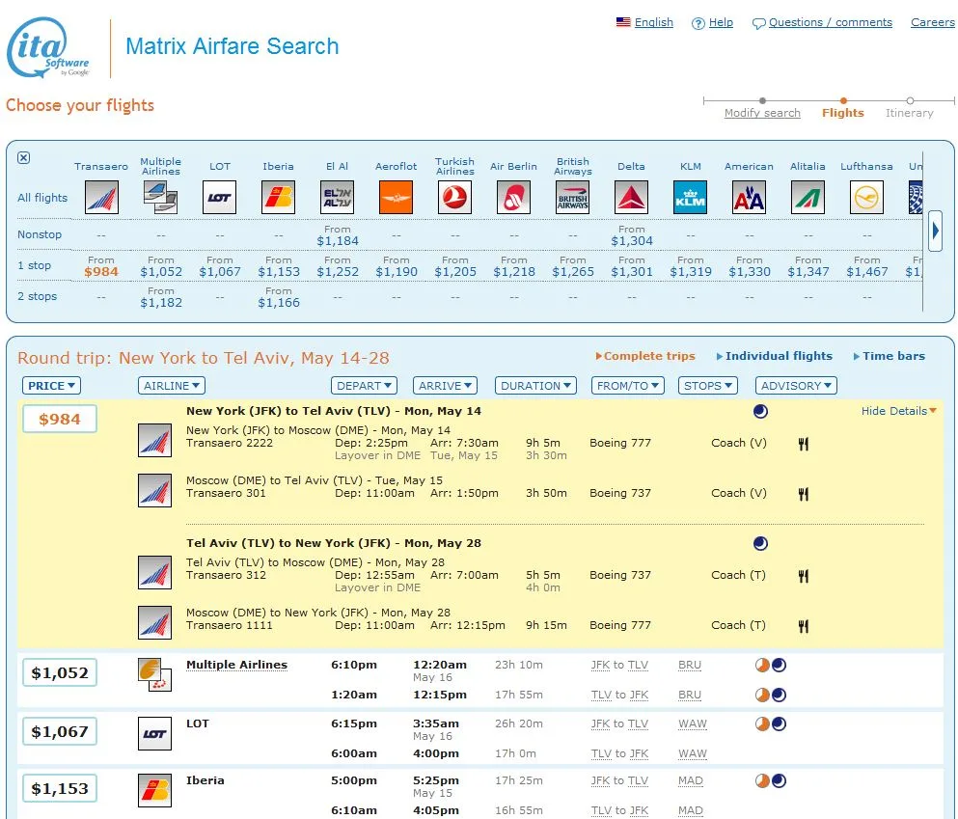Select the orange Aeroflot logo
Viewport: 958px width, 819px height.
click(396, 197)
